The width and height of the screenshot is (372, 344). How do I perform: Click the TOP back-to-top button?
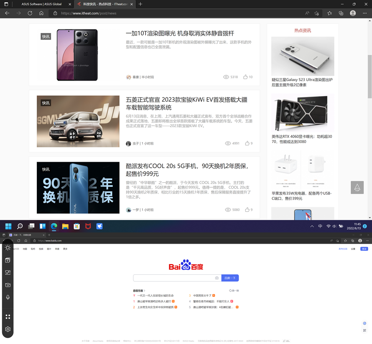(x=357, y=187)
